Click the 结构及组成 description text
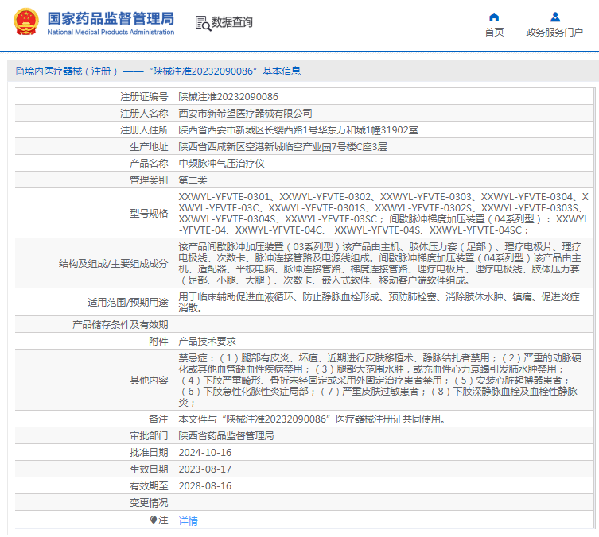The image size is (599, 537). tap(379, 264)
